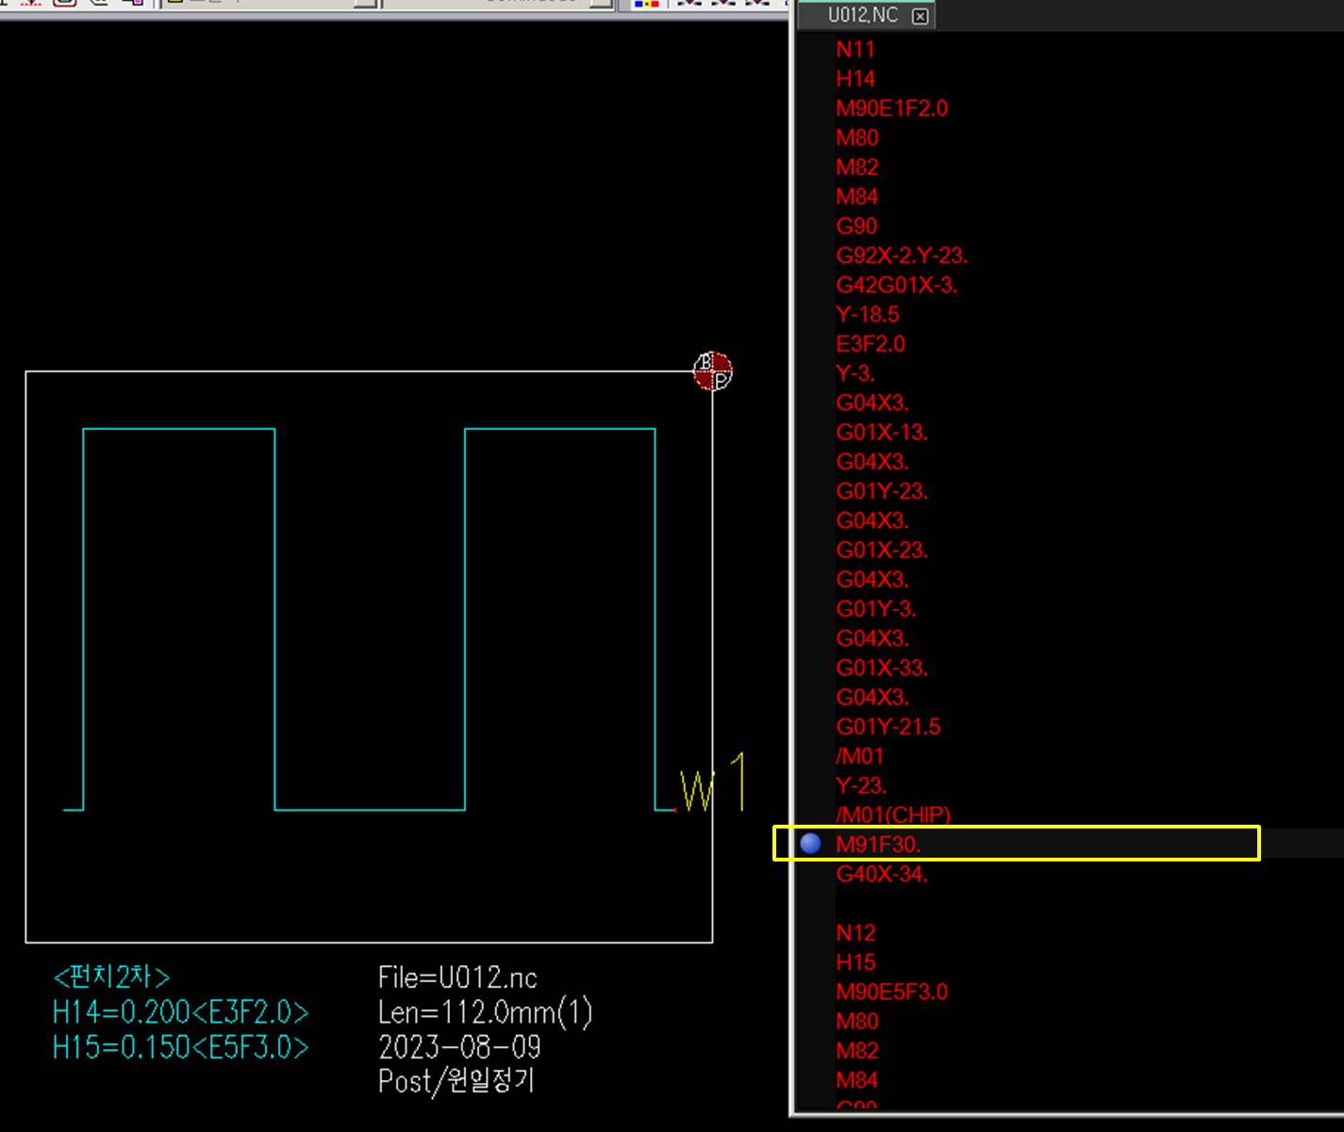Select the M80 line below M90E1F2.0

857,138
